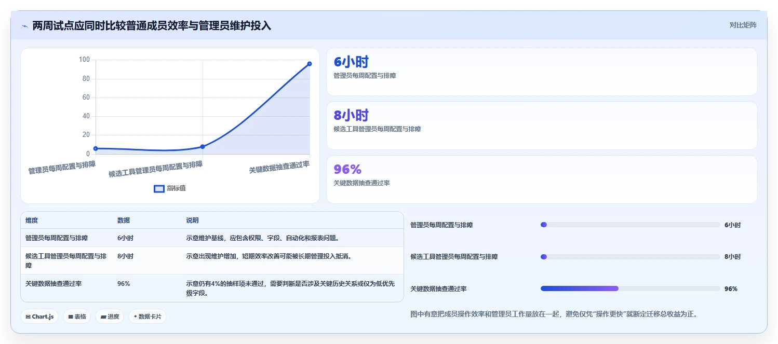Screen dimensions: 778x344
Task: Click the Chart.js tag chip
Action: point(40,317)
